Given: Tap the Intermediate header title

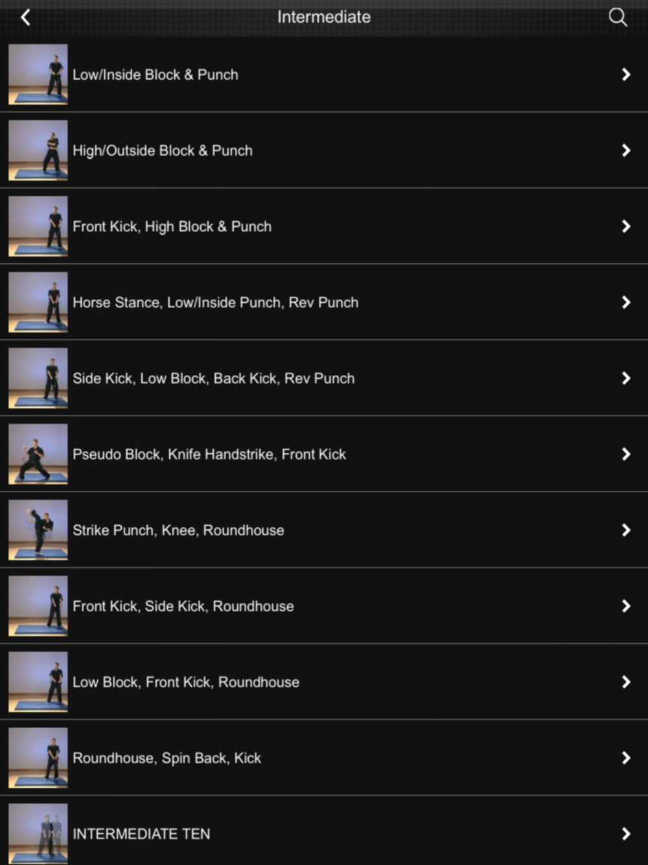Looking at the screenshot, I should coord(324,17).
